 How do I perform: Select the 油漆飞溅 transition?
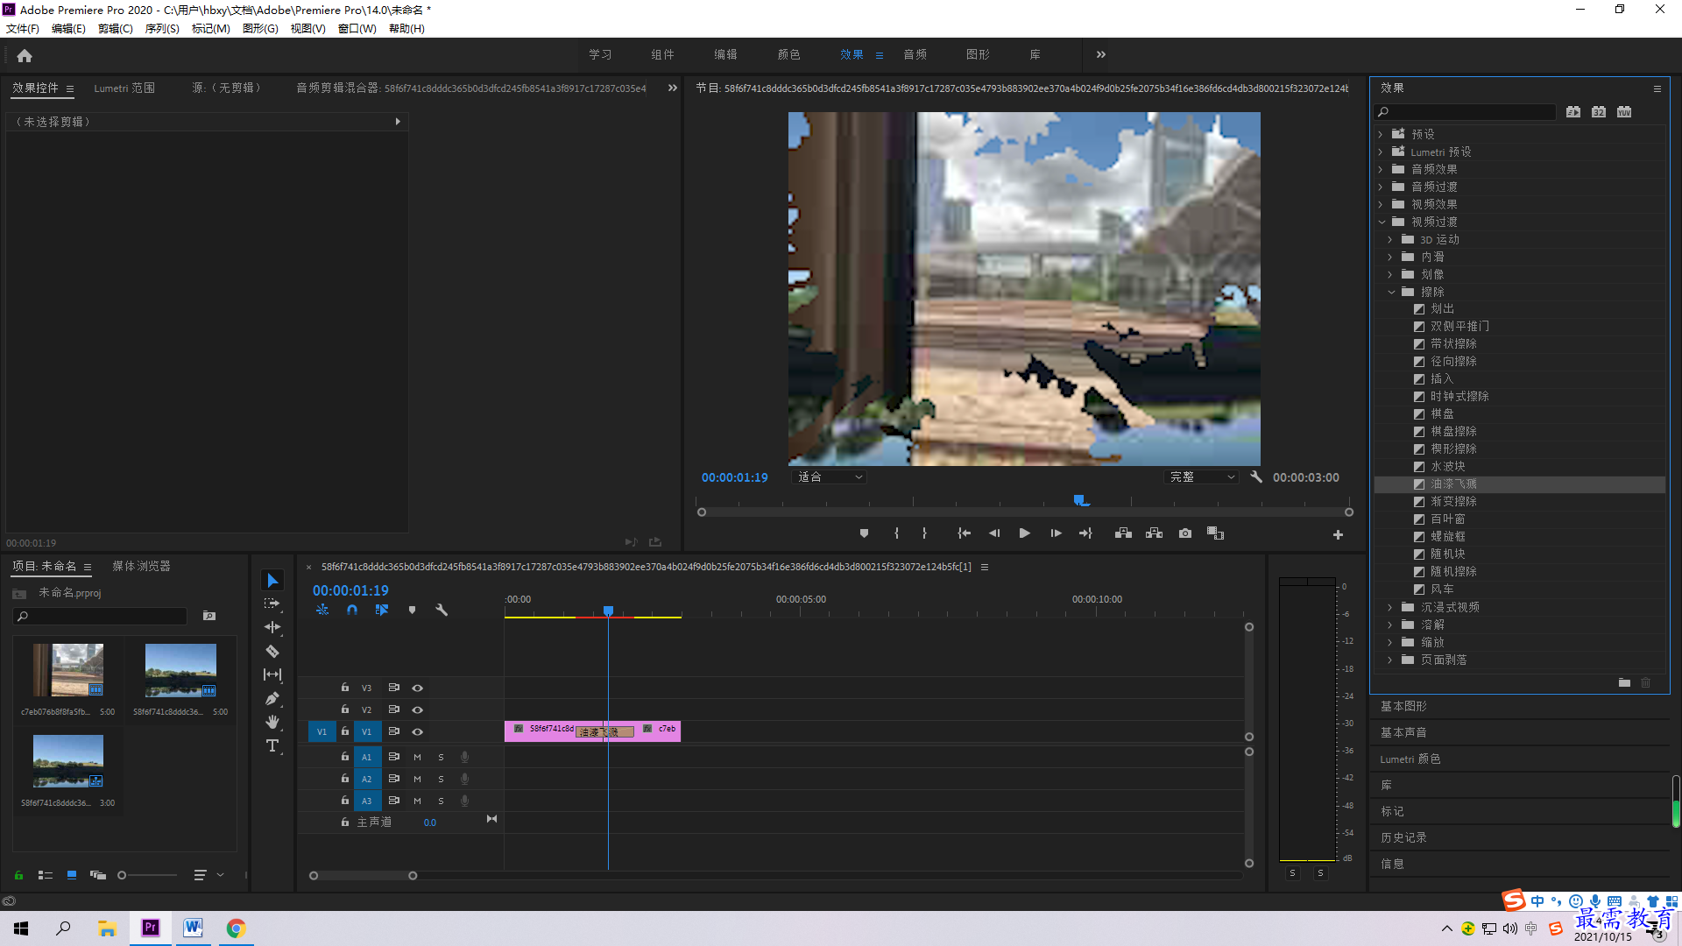(1453, 484)
